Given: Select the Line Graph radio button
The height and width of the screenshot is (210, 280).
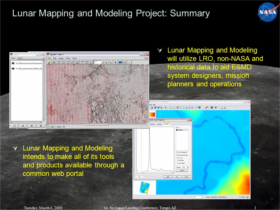Looking at the screenshot, I should pos(178,163).
